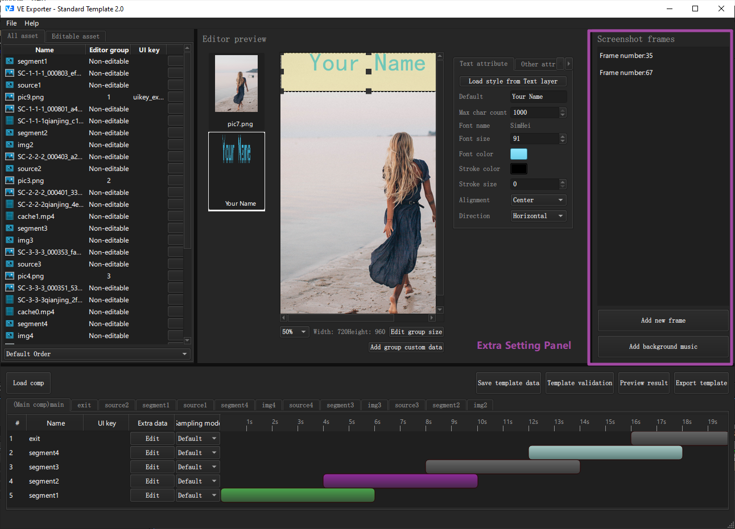
Task: Click the video icon beside cache1.mp4
Action: coord(10,216)
